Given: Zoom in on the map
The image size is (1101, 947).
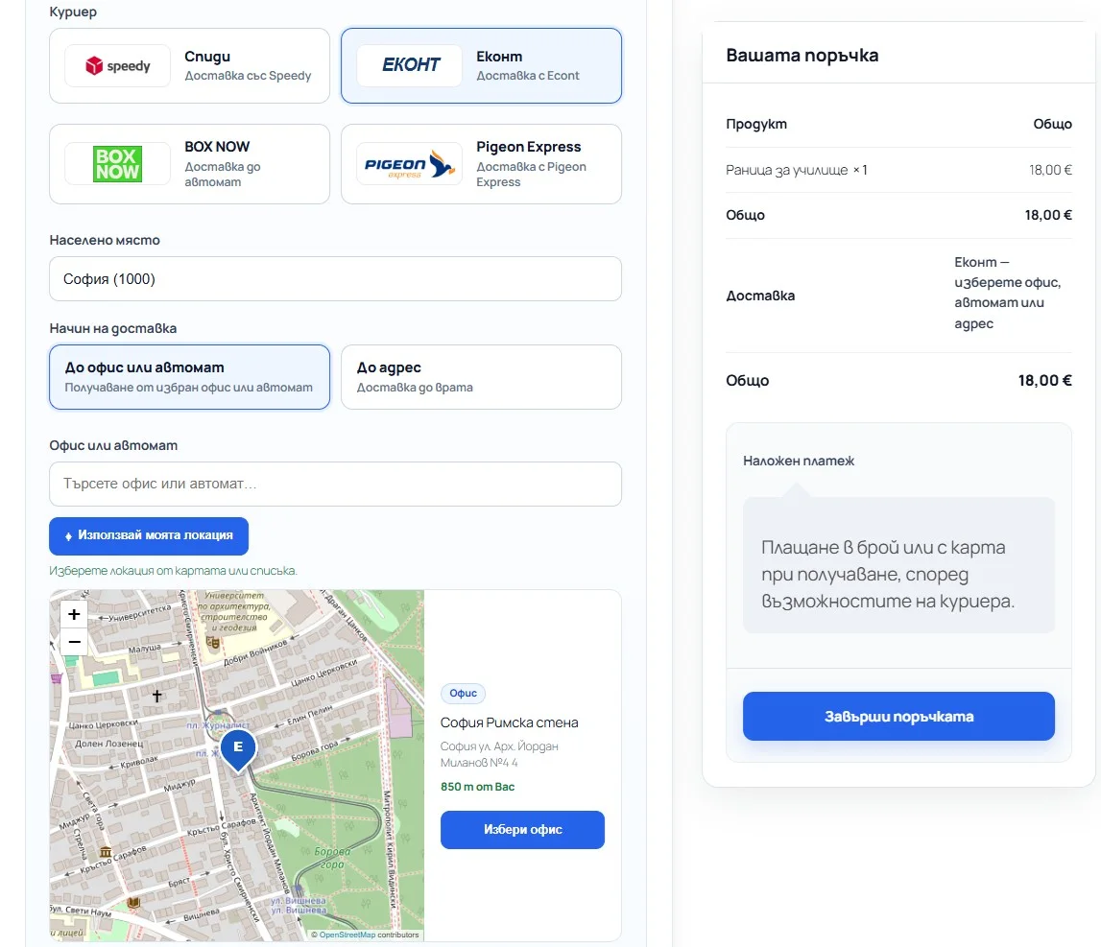Looking at the screenshot, I should point(74,614).
